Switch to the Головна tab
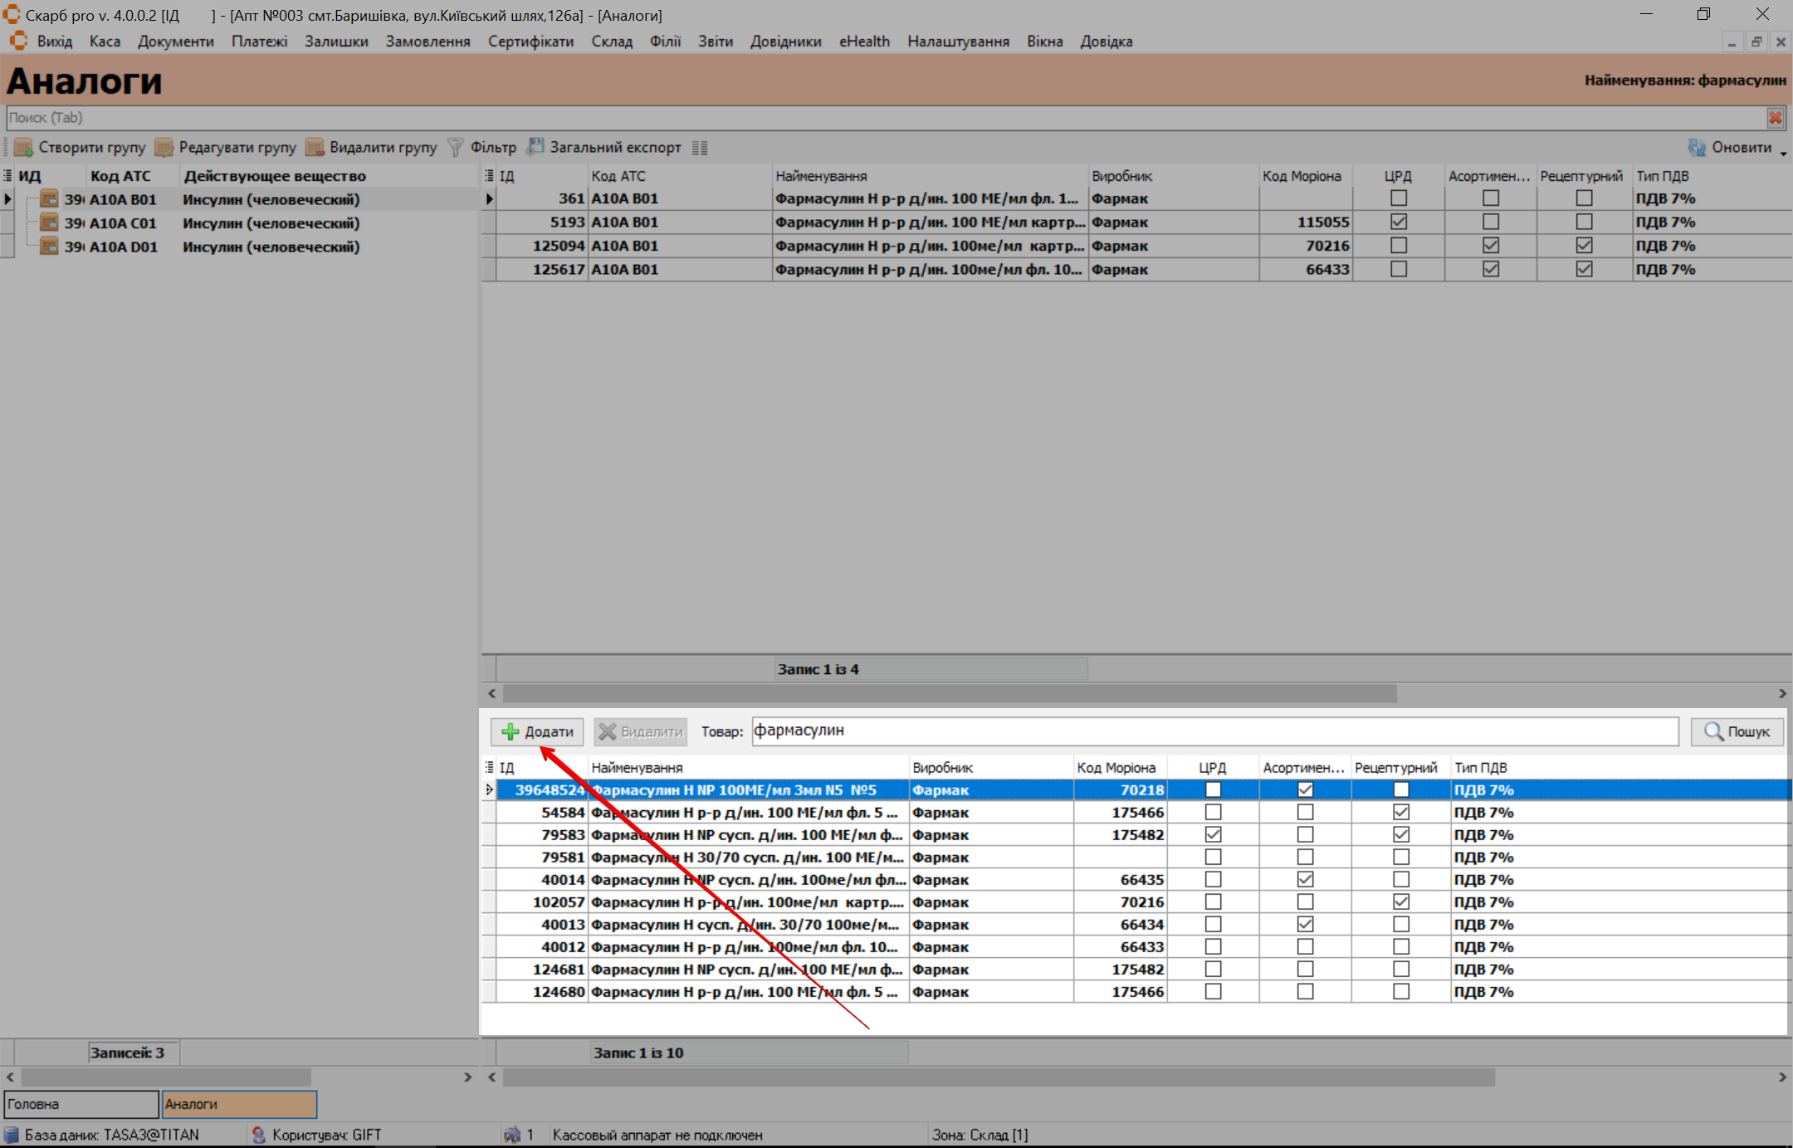The width and height of the screenshot is (1793, 1148). (x=81, y=1104)
